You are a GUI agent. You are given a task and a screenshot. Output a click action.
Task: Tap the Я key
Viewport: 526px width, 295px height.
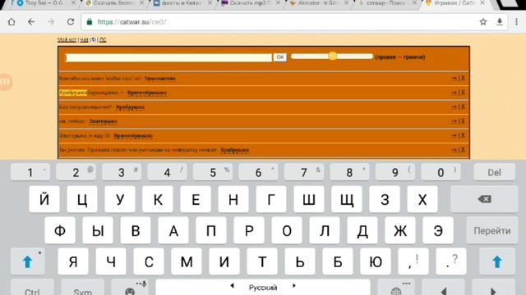pyautogui.click(x=73, y=261)
